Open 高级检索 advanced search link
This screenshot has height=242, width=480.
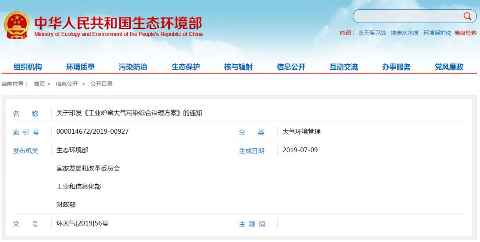[x=465, y=33]
